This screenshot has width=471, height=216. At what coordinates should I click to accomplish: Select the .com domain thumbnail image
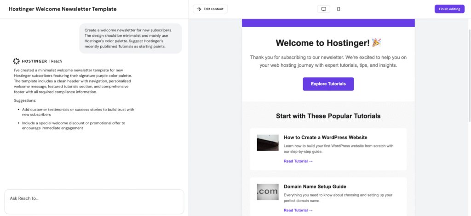(268, 192)
